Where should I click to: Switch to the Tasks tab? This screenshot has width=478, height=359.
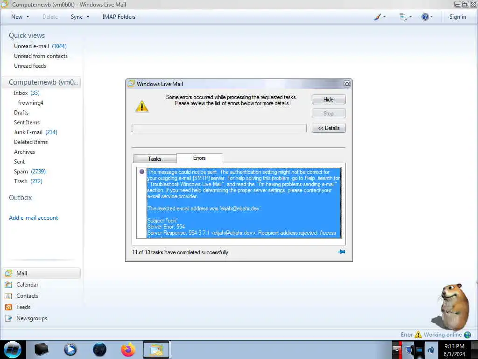click(x=155, y=159)
